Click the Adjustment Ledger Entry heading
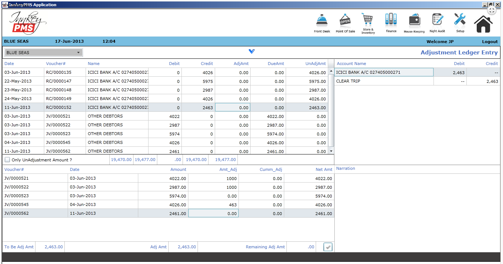 [459, 52]
